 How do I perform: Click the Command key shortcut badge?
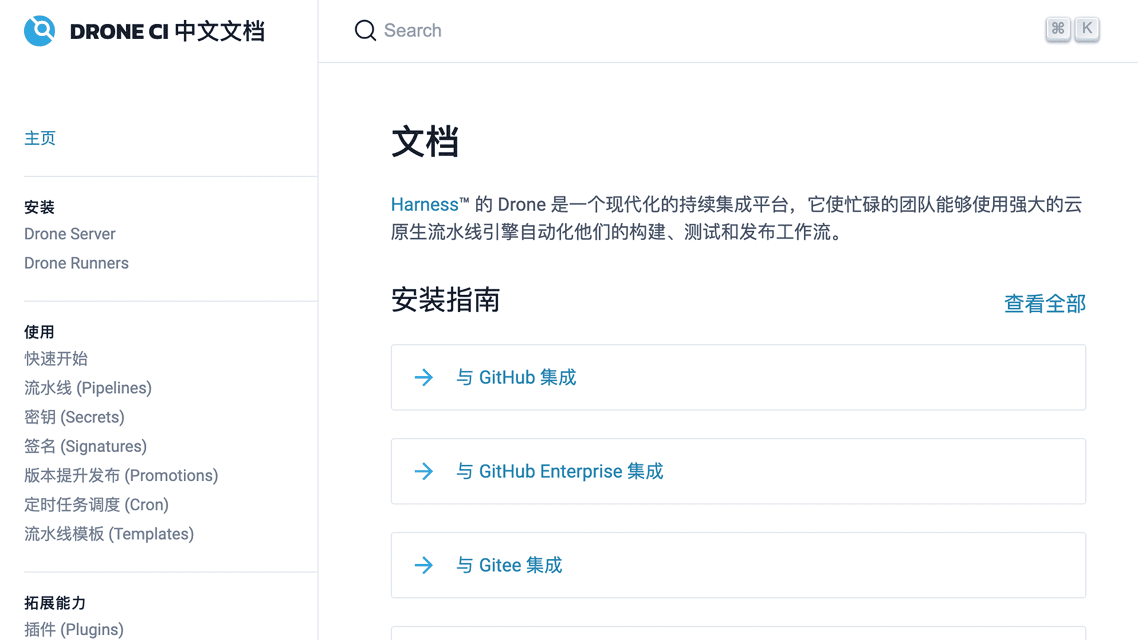(x=1058, y=28)
